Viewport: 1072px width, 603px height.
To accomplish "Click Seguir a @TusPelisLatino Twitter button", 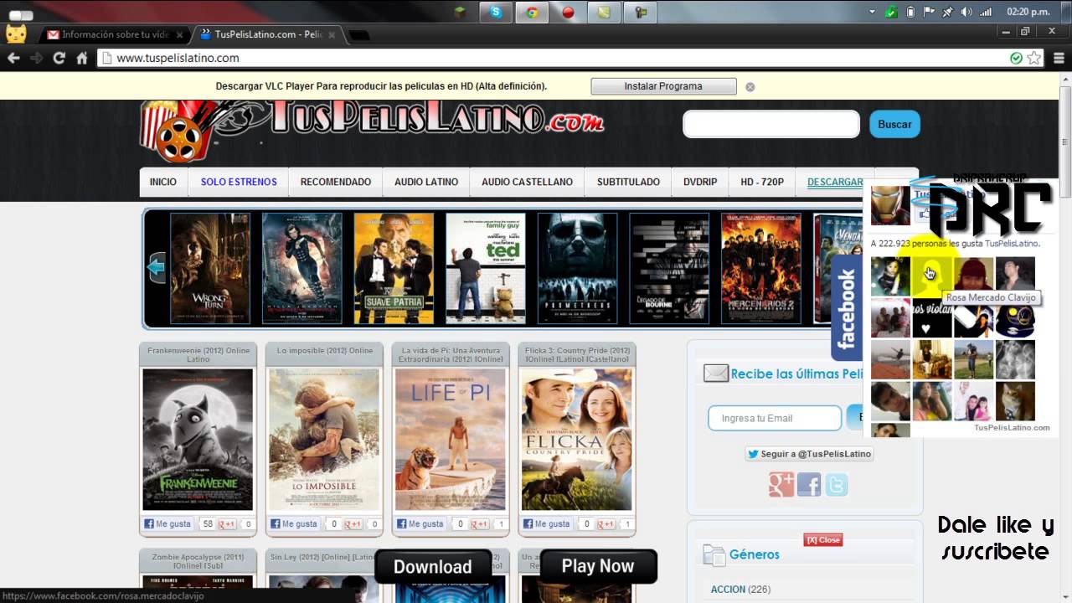I will pyautogui.click(x=810, y=454).
